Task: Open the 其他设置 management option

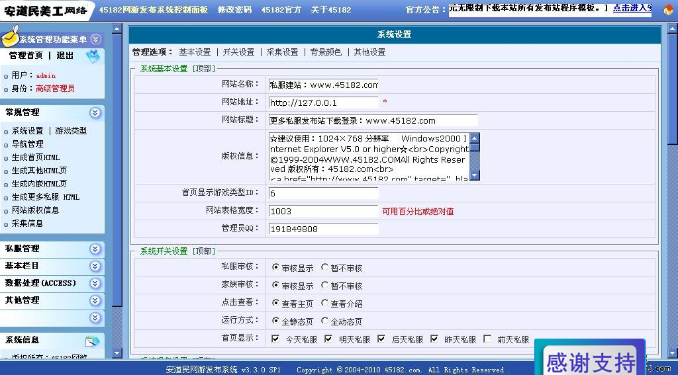Action: click(369, 52)
